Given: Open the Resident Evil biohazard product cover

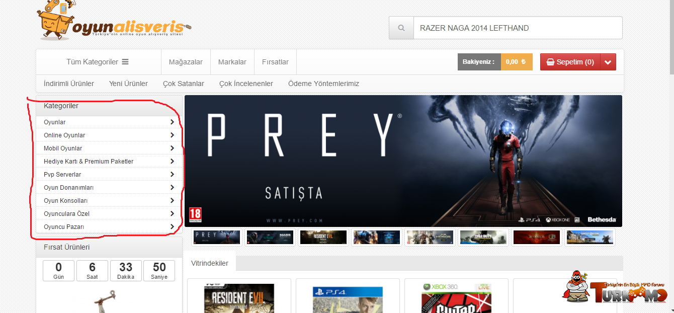Looking at the screenshot, I should point(239,298).
